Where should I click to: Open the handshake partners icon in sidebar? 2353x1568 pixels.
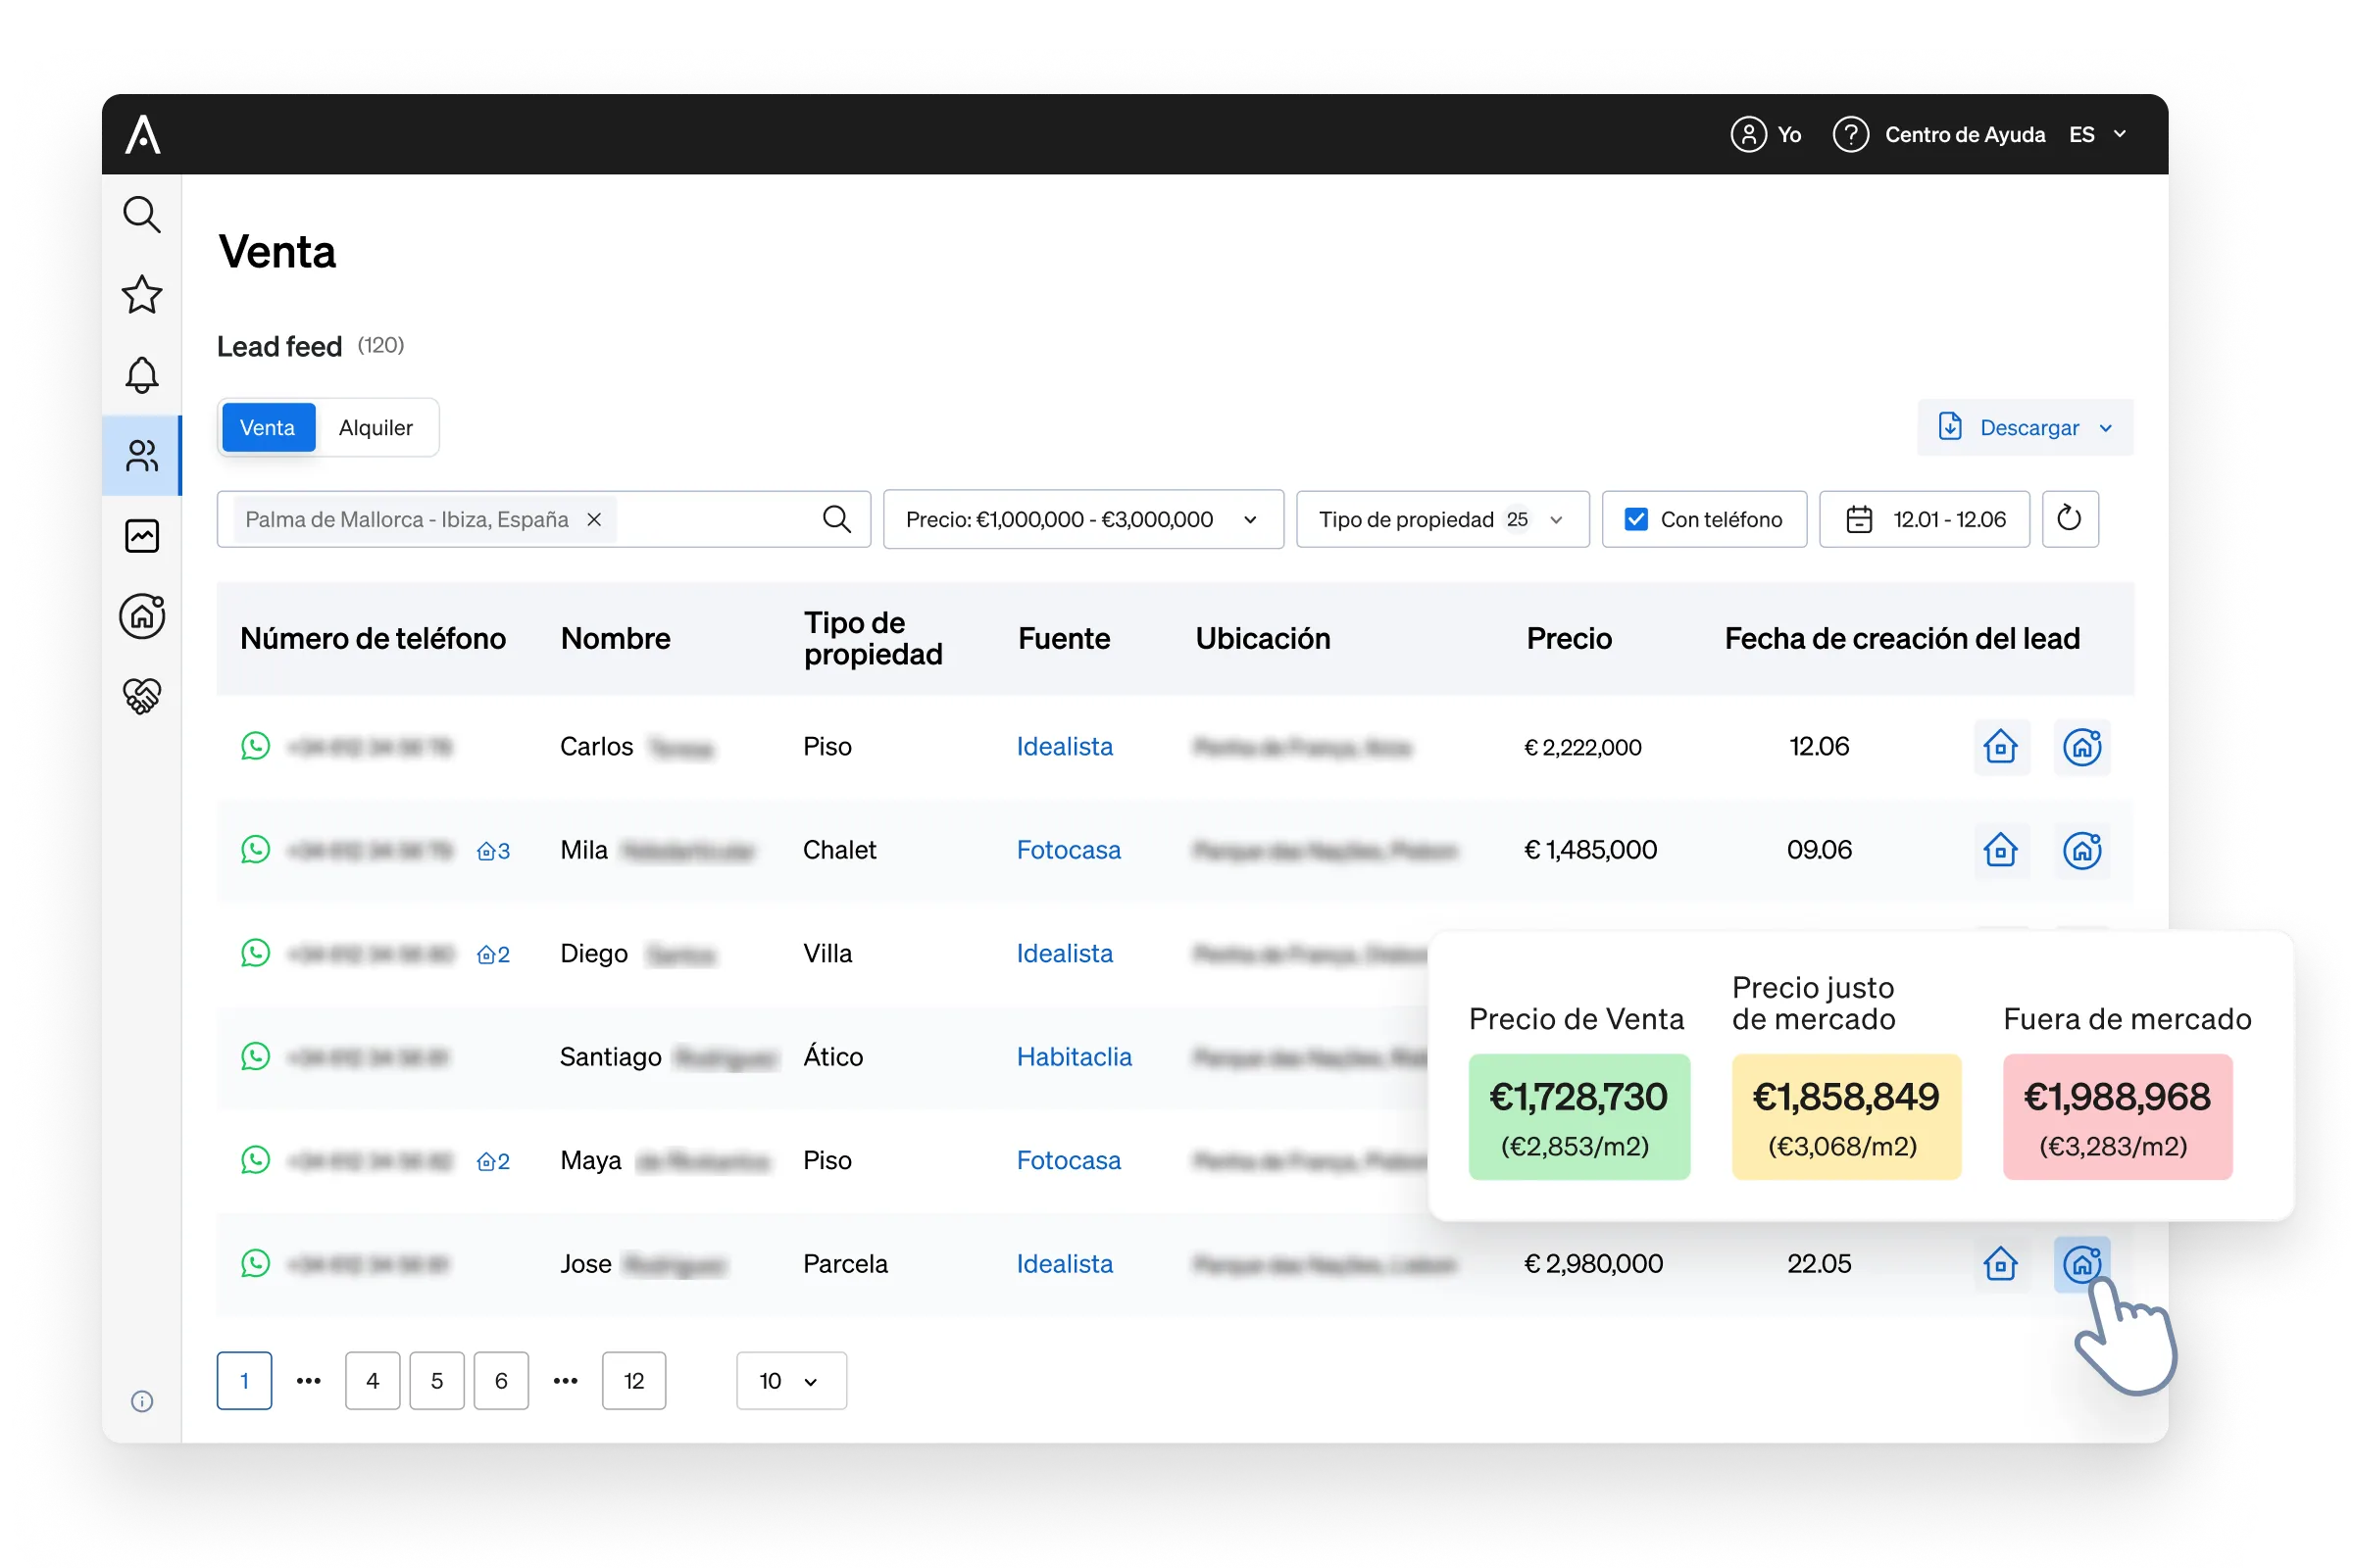[142, 696]
